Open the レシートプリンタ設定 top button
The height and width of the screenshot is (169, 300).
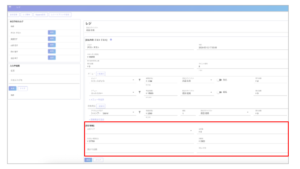coord(60,15)
